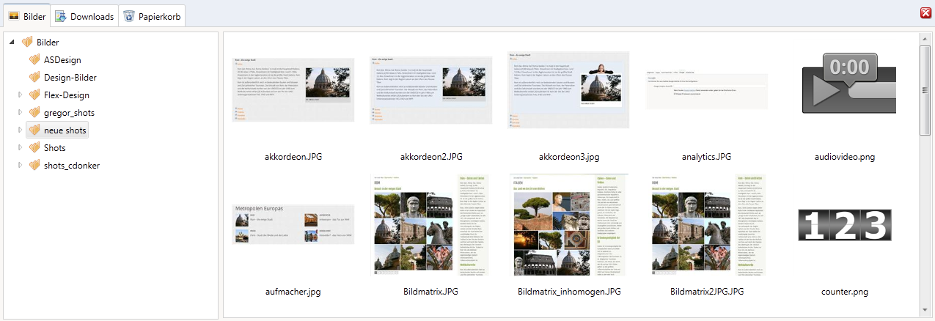Image resolution: width=935 pixels, height=321 pixels.
Task: Expand the Flex-Design folder node
Action: [21, 95]
